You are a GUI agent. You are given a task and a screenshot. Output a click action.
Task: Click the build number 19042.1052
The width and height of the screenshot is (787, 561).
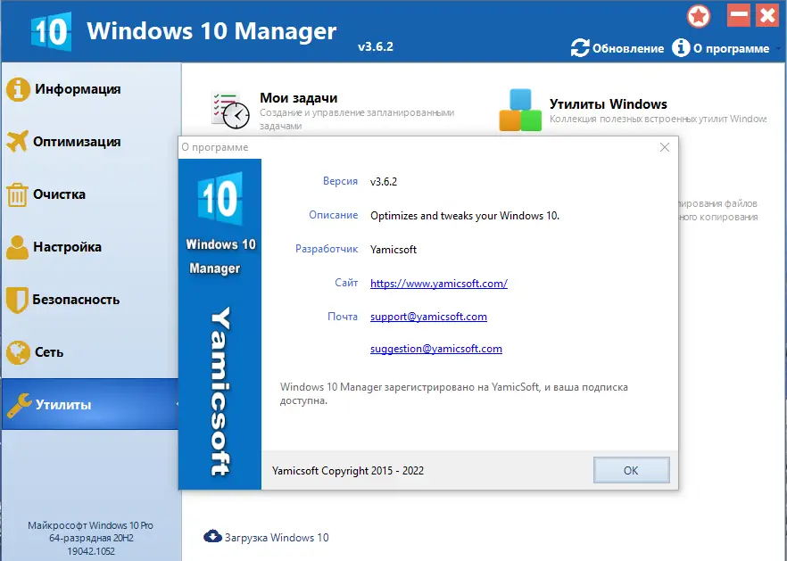[x=91, y=551]
